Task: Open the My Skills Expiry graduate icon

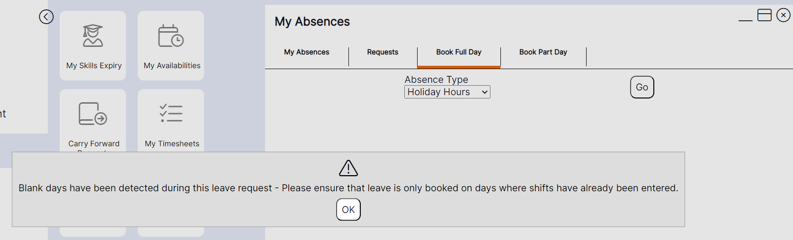Action: (x=93, y=36)
